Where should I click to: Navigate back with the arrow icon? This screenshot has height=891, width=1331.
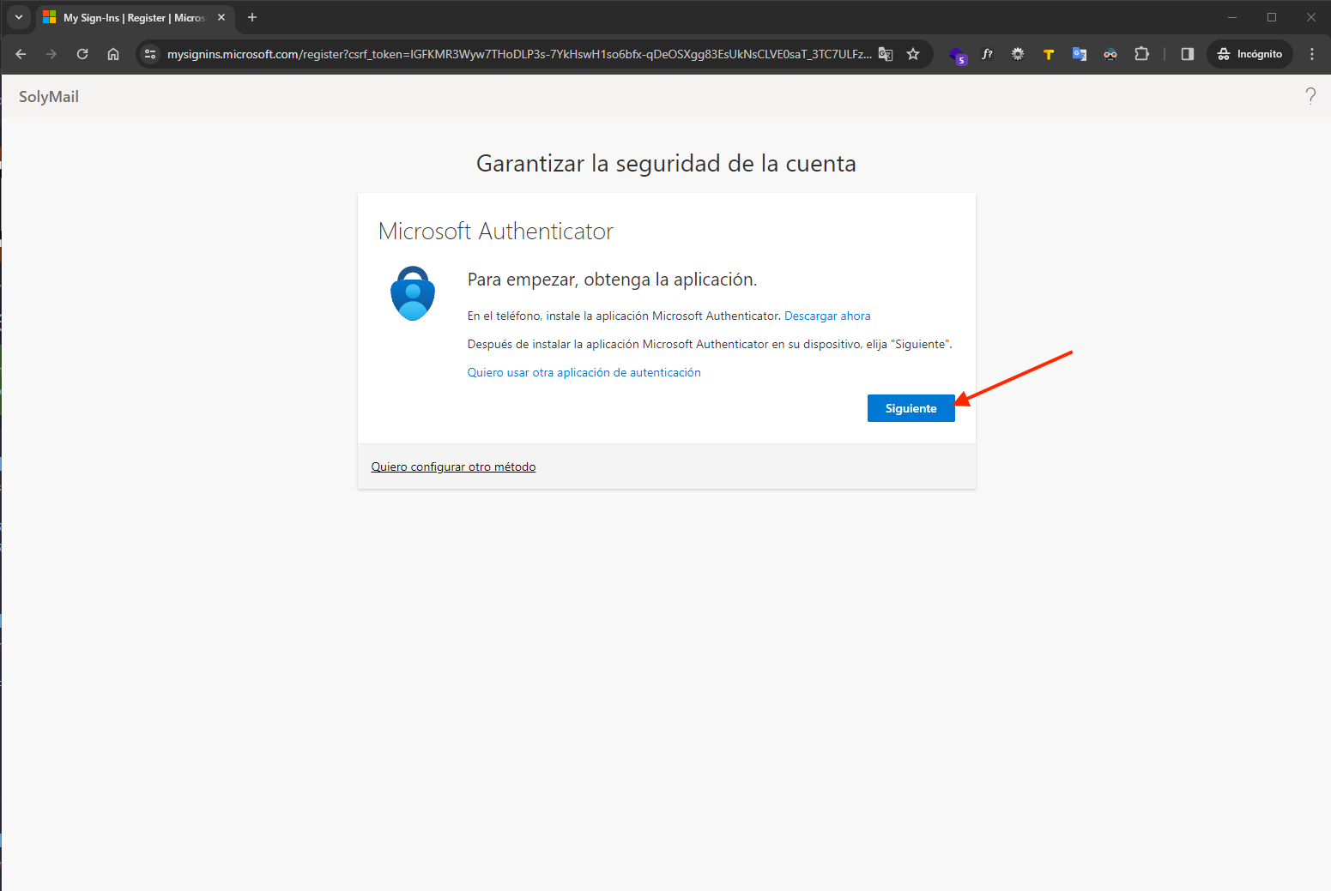pos(21,54)
